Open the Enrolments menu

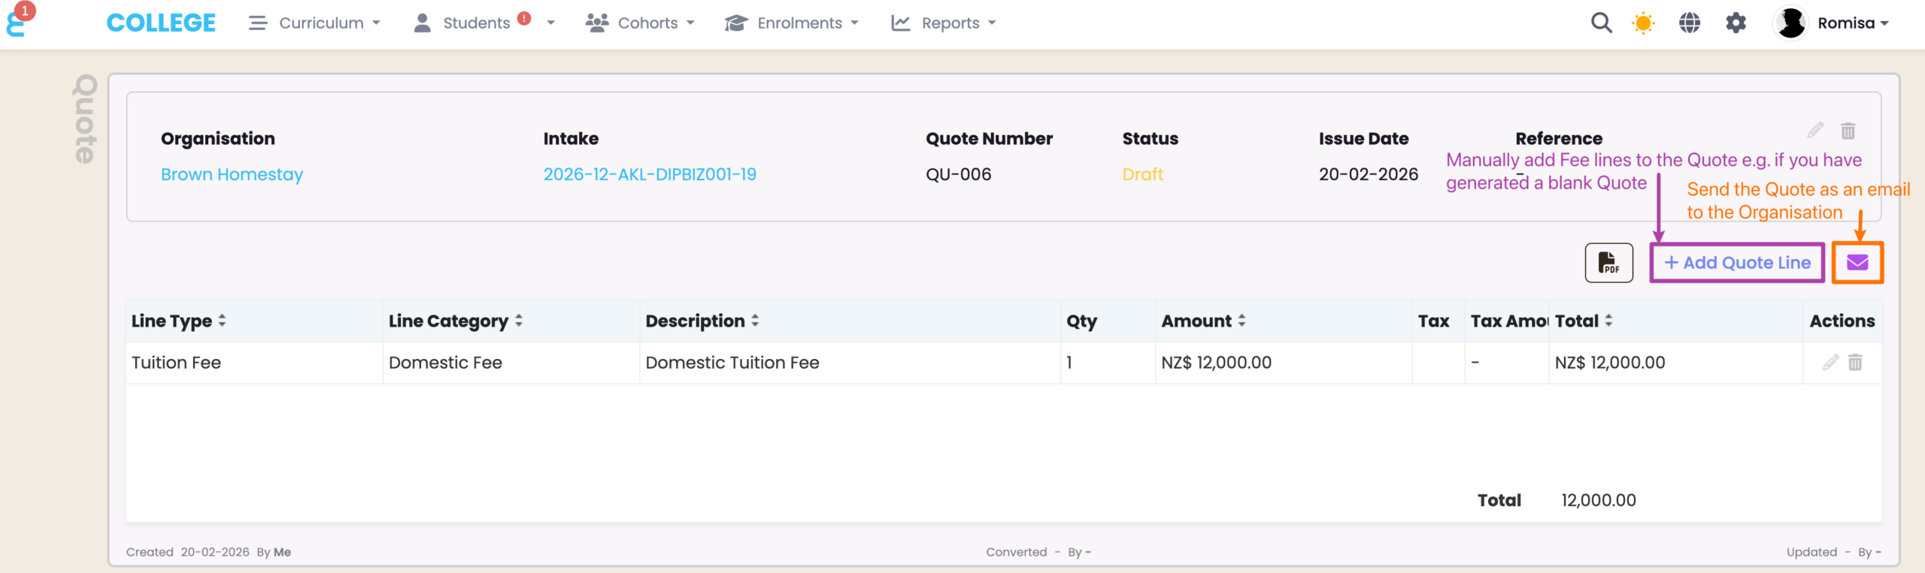coord(791,23)
